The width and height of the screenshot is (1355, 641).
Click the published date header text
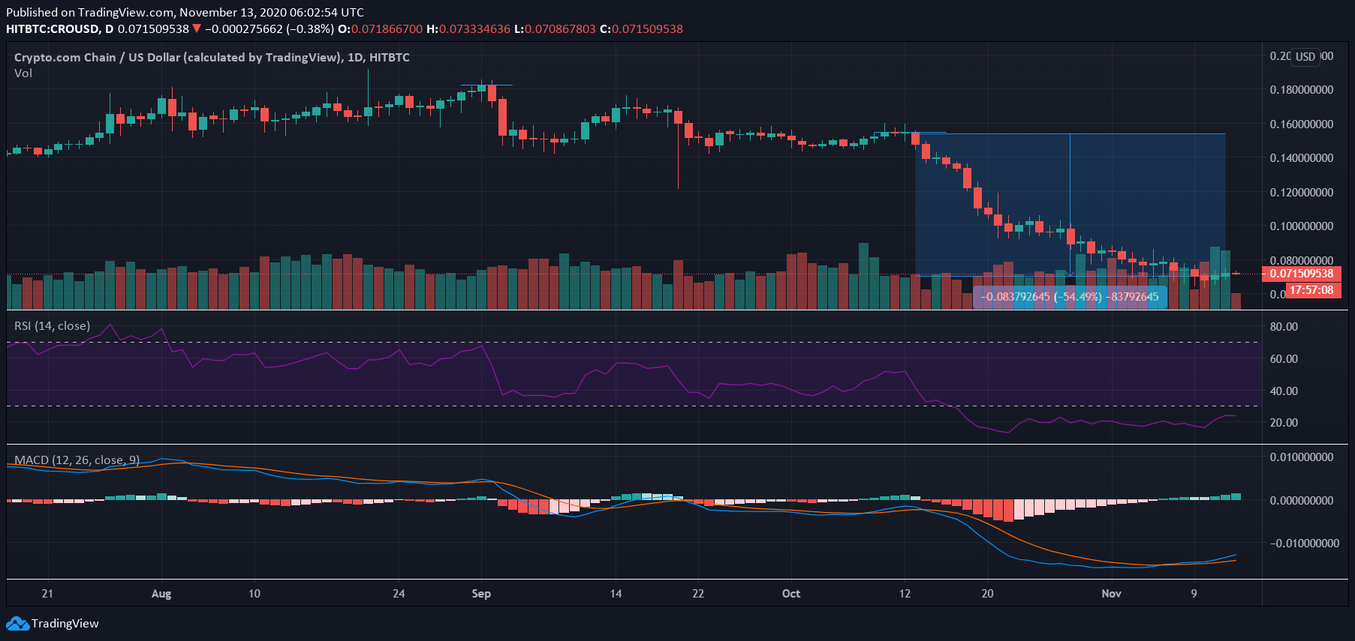point(185,13)
